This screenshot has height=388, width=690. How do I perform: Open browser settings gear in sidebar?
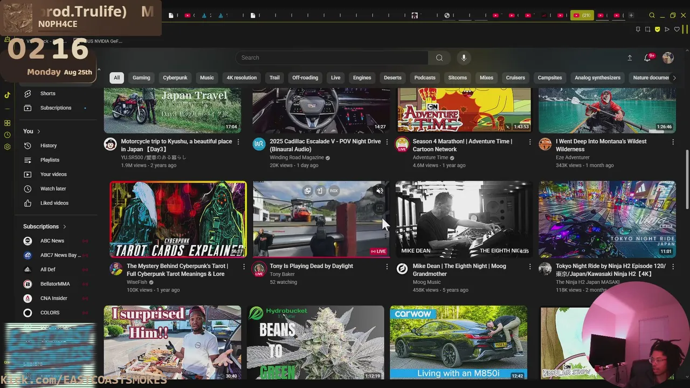pyautogui.click(x=7, y=147)
